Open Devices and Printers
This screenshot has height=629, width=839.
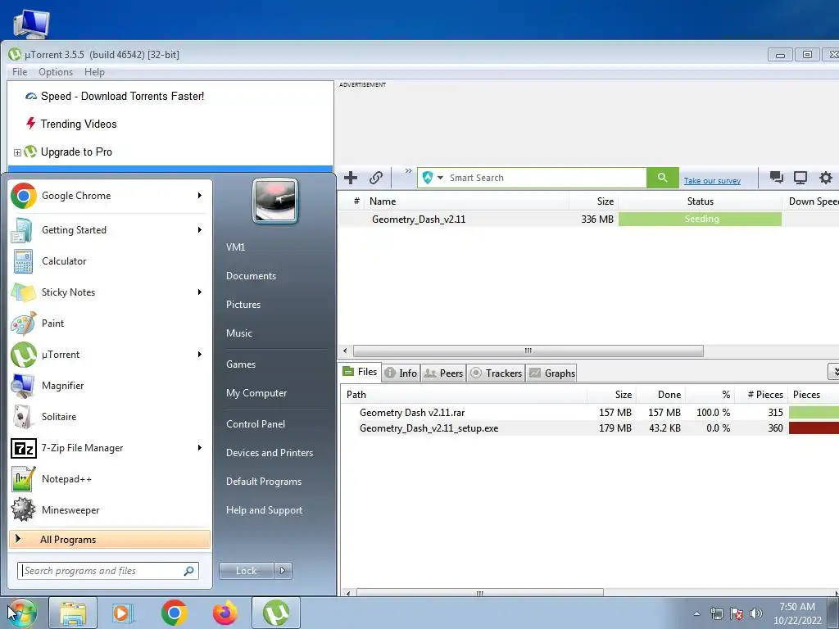point(270,453)
